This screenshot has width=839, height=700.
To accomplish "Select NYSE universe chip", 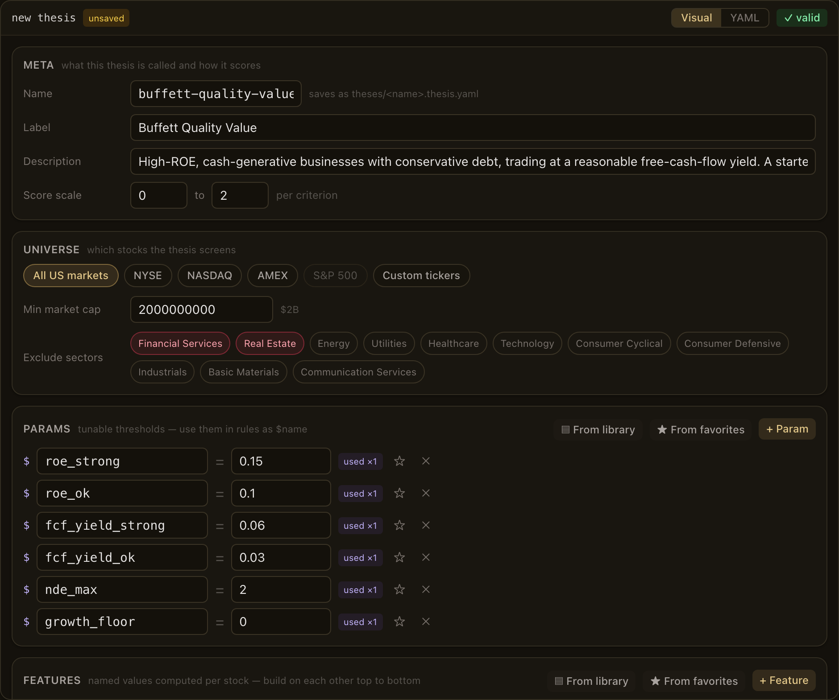I will click(x=148, y=276).
